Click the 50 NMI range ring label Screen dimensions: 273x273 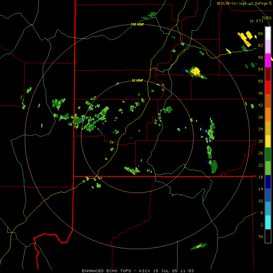tap(137, 80)
